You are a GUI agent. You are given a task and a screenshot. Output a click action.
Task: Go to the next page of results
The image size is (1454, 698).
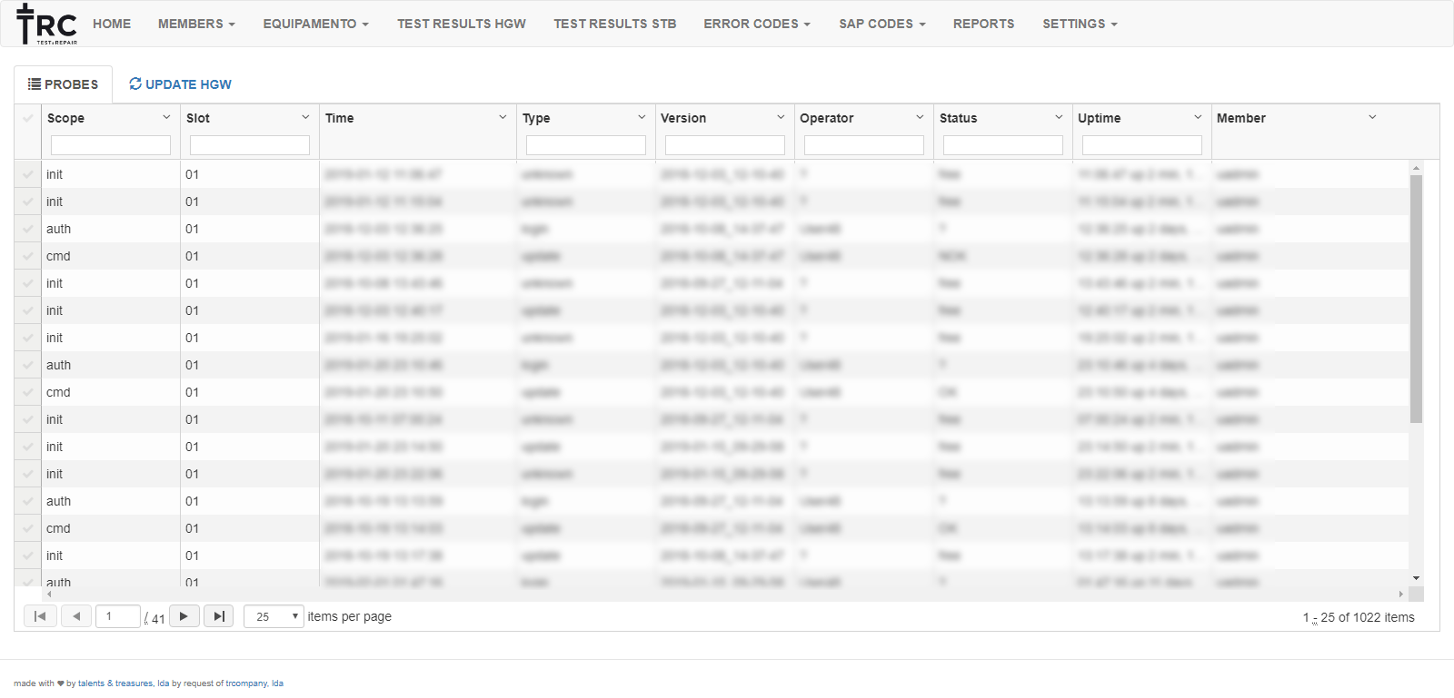[x=184, y=616]
